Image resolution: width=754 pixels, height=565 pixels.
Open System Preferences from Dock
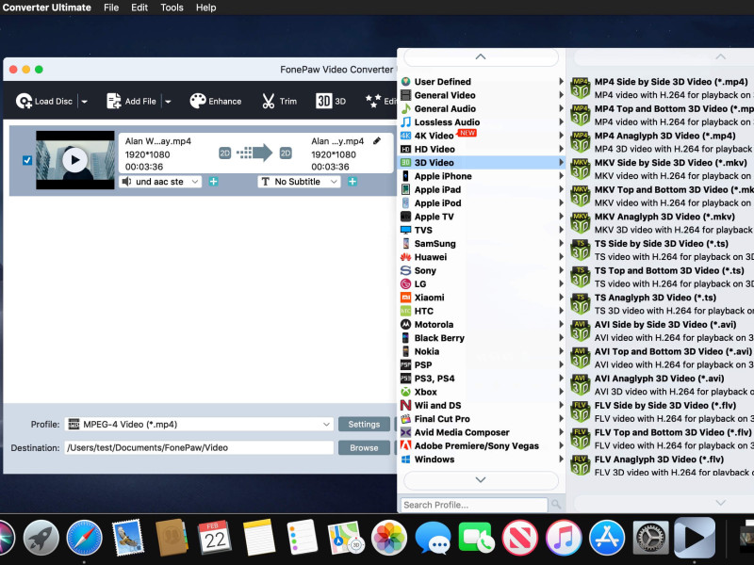pos(650,538)
